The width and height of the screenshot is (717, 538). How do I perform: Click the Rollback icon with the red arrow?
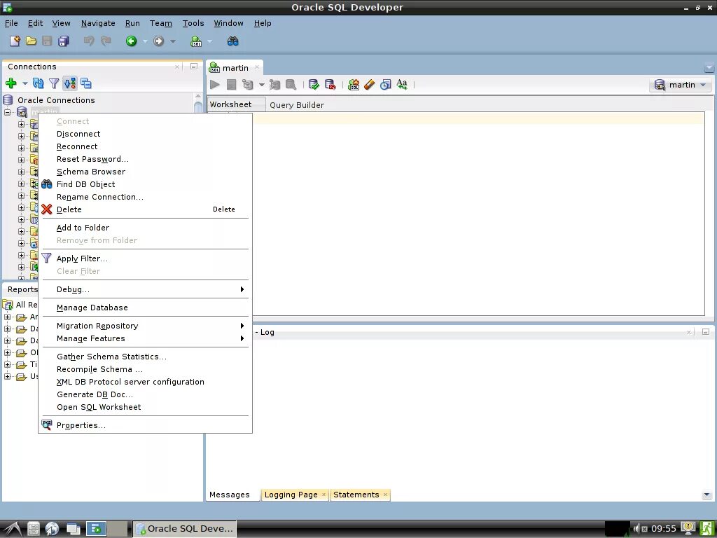[330, 85]
